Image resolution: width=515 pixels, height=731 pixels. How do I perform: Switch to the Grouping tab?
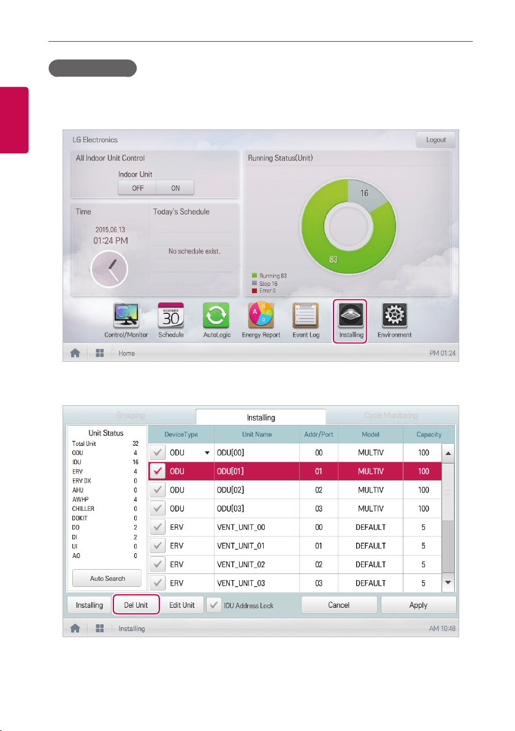click(x=131, y=415)
